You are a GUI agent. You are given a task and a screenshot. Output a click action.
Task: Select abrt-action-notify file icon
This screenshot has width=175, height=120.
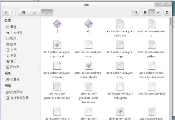[57, 111]
